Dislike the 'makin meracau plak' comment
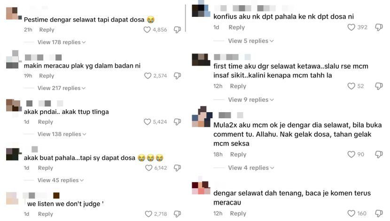390x221 pixels. click(x=177, y=76)
